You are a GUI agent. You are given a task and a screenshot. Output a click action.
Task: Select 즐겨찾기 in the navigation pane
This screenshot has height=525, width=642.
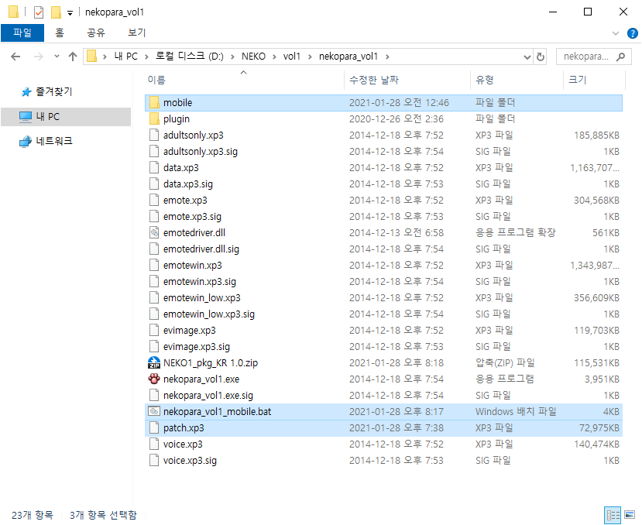click(53, 91)
